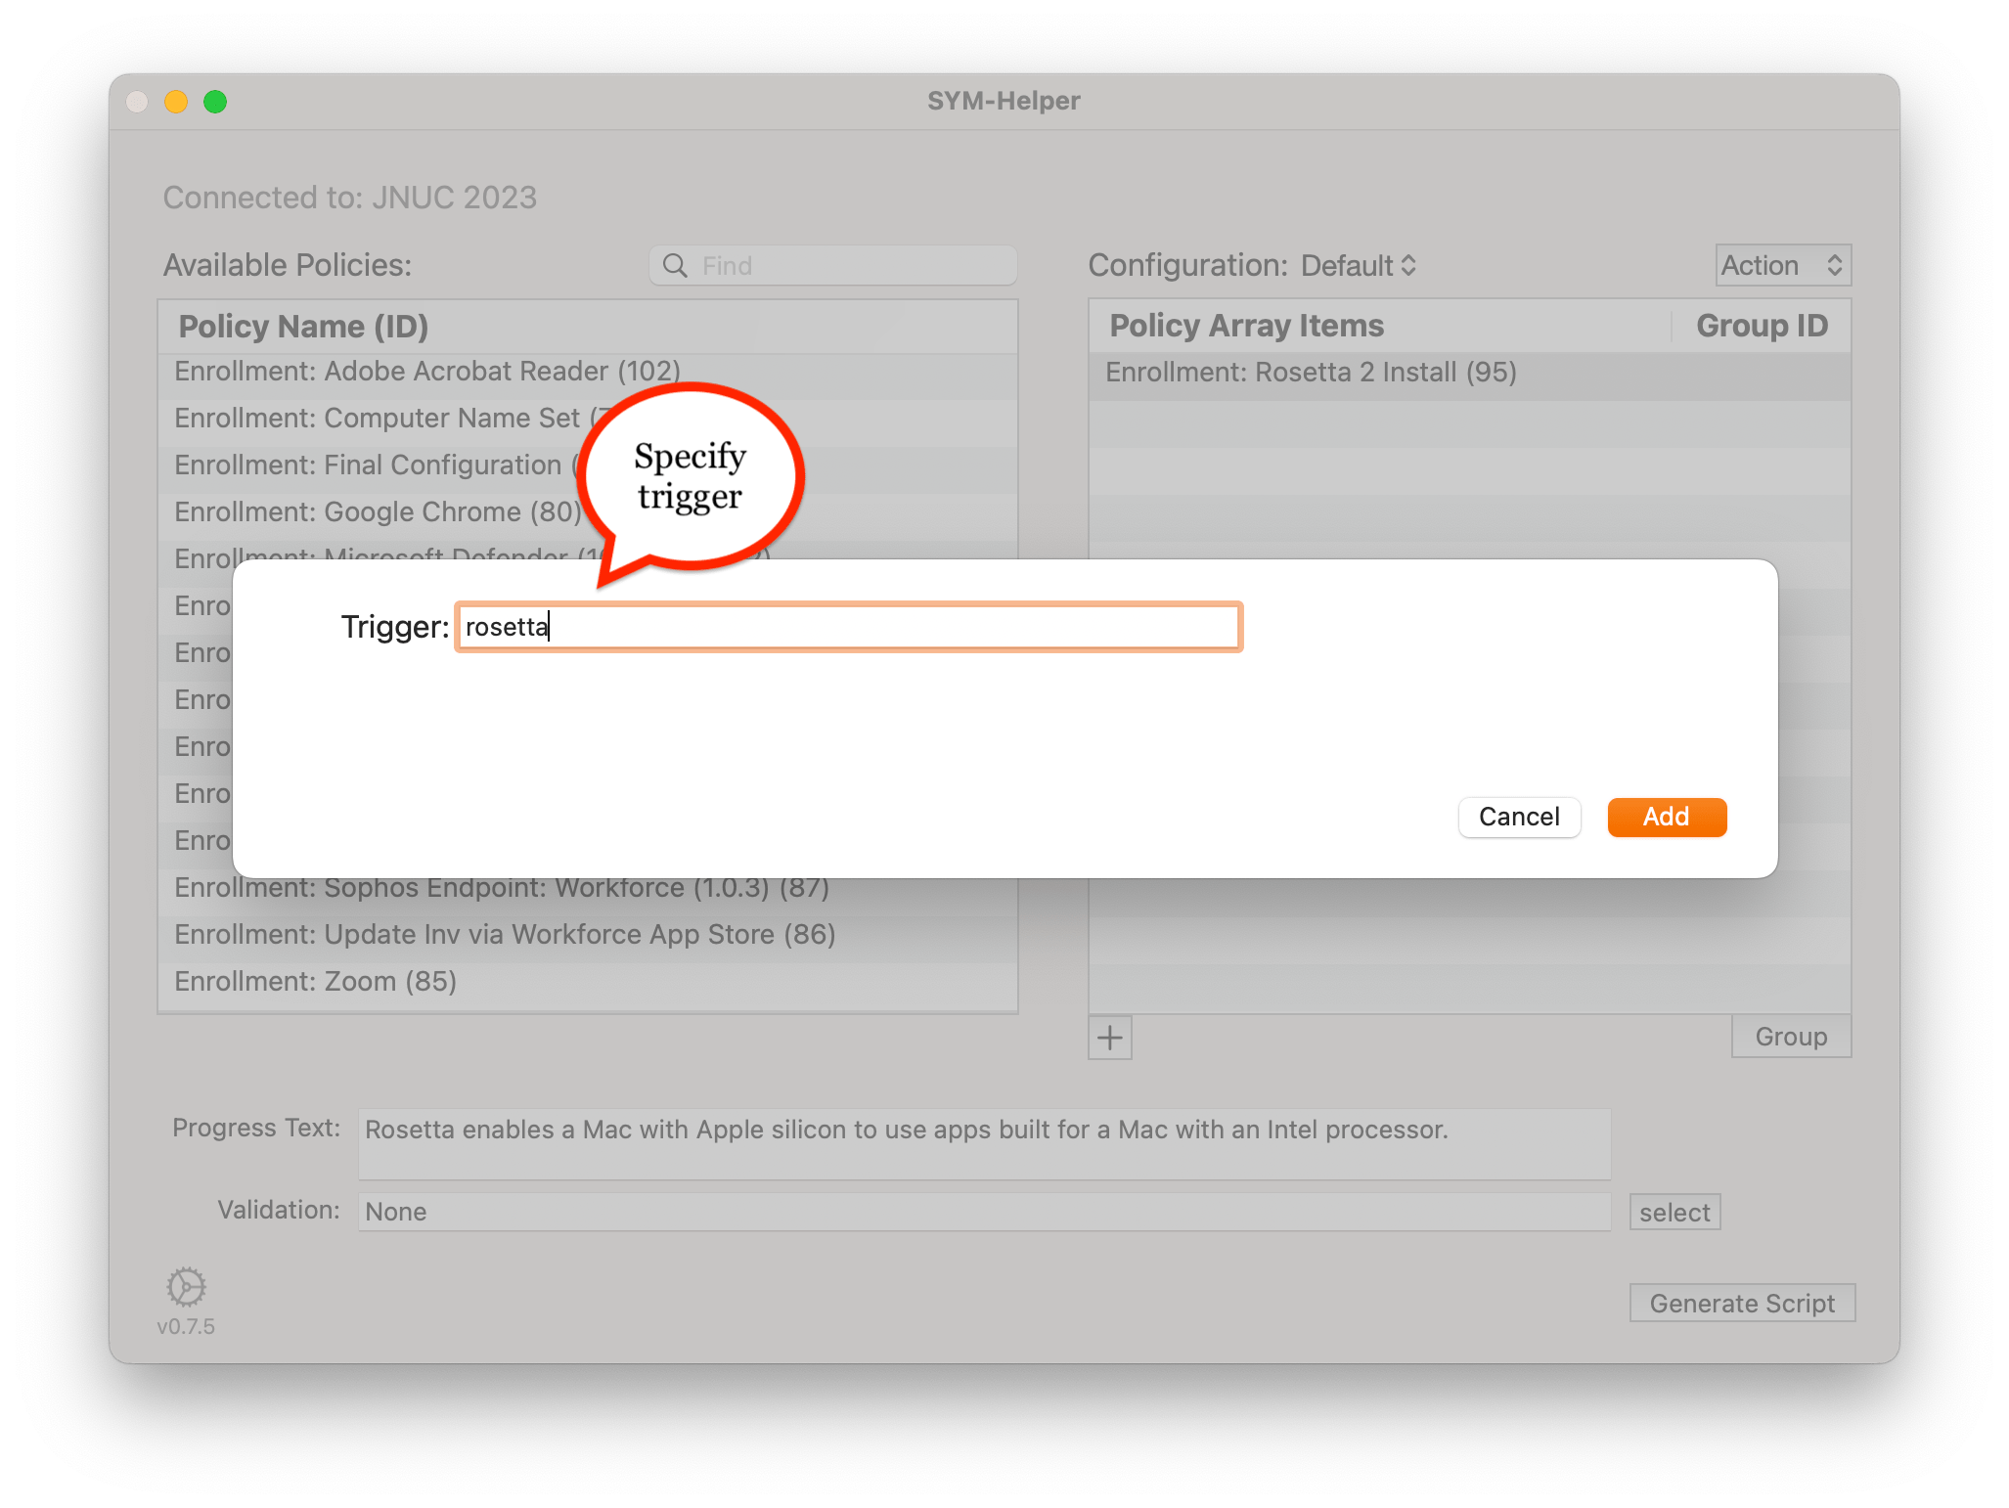Open the Configuration Default popup
2009x1508 pixels.
click(1358, 266)
